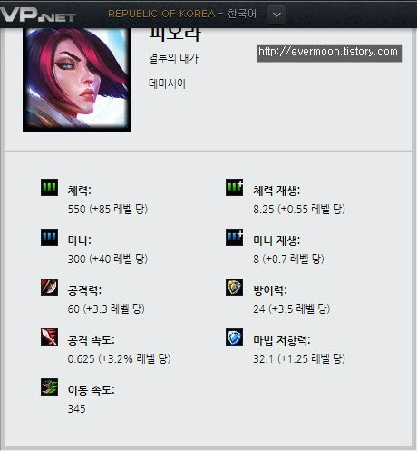Click the movement speed (이동 속도) icon
Image resolution: width=417 pixels, height=451 pixels.
(49, 387)
